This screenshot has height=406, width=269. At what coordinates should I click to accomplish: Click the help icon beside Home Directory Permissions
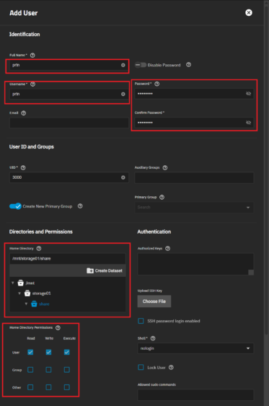coord(58,327)
